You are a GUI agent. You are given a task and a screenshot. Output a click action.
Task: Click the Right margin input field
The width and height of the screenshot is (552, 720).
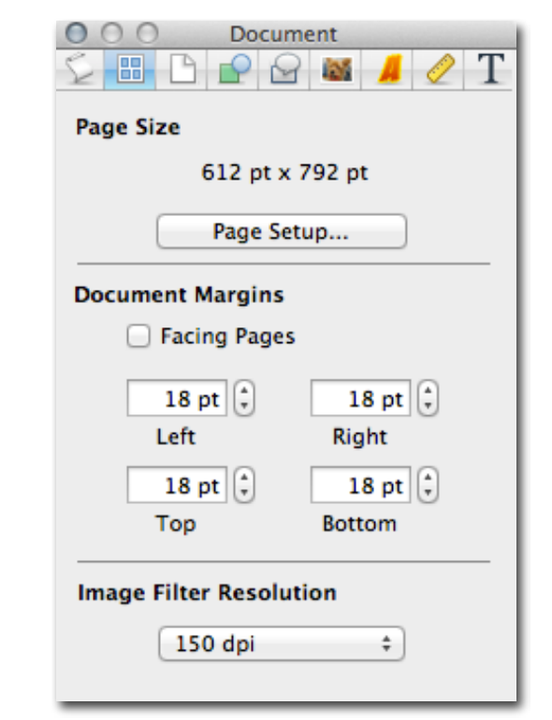tap(361, 398)
